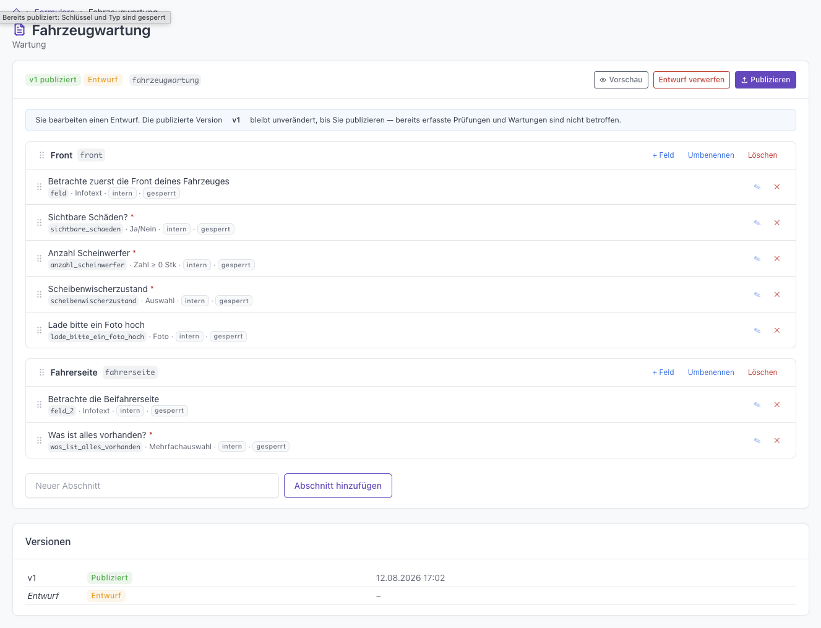Image resolution: width=821 pixels, height=628 pixels.
Task: Click the date '12.08.2026 17:02'
Action: (410, 578)
